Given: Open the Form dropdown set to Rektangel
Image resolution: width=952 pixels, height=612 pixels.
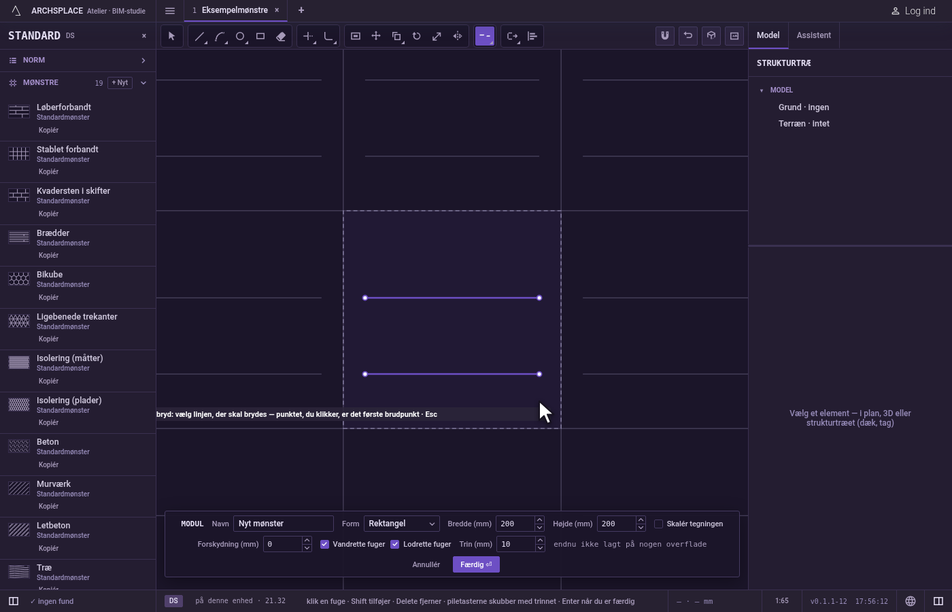Looking at the screenshot, I should [402, 524].
